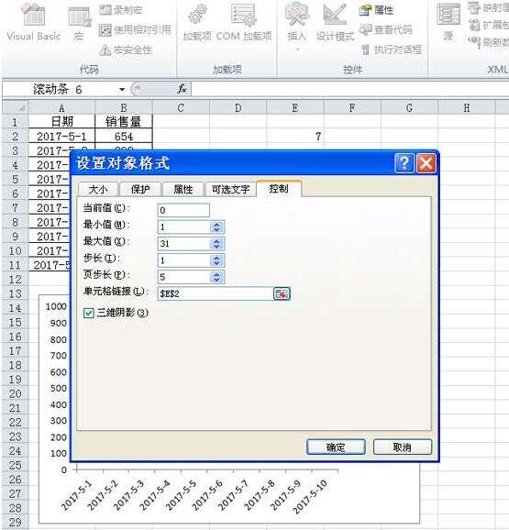The image size is (509, 530).
Task: Select column G header
Action: 409,108
